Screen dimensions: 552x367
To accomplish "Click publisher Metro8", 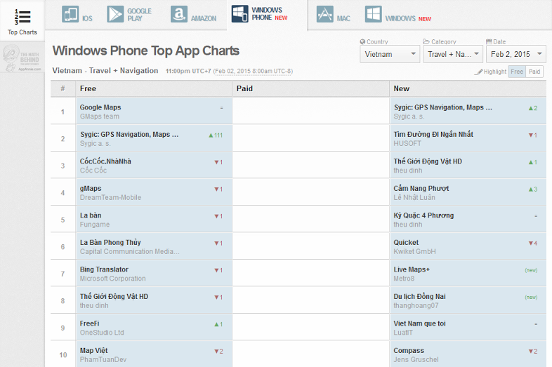I will click(x=404, y=279).
